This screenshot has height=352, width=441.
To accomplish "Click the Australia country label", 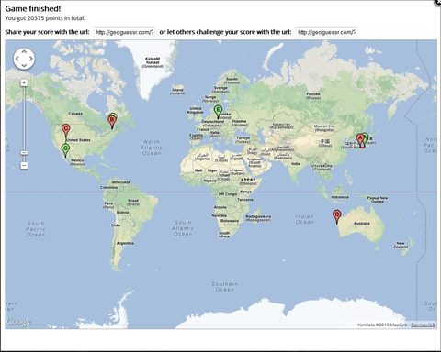I will (x=362, y=224).
